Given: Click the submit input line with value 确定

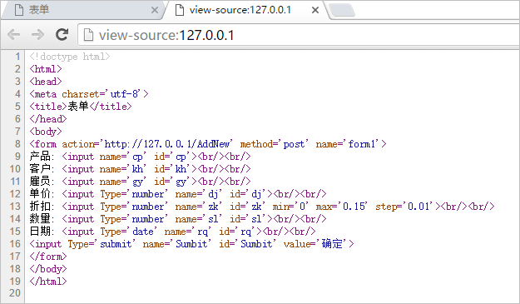Looking at the screenshot, I should [191, 244].
